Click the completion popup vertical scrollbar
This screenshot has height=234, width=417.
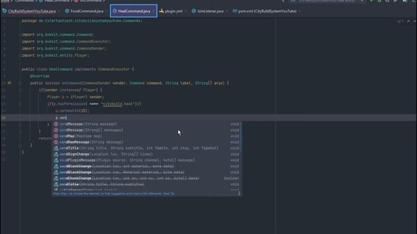click(241, 136)
